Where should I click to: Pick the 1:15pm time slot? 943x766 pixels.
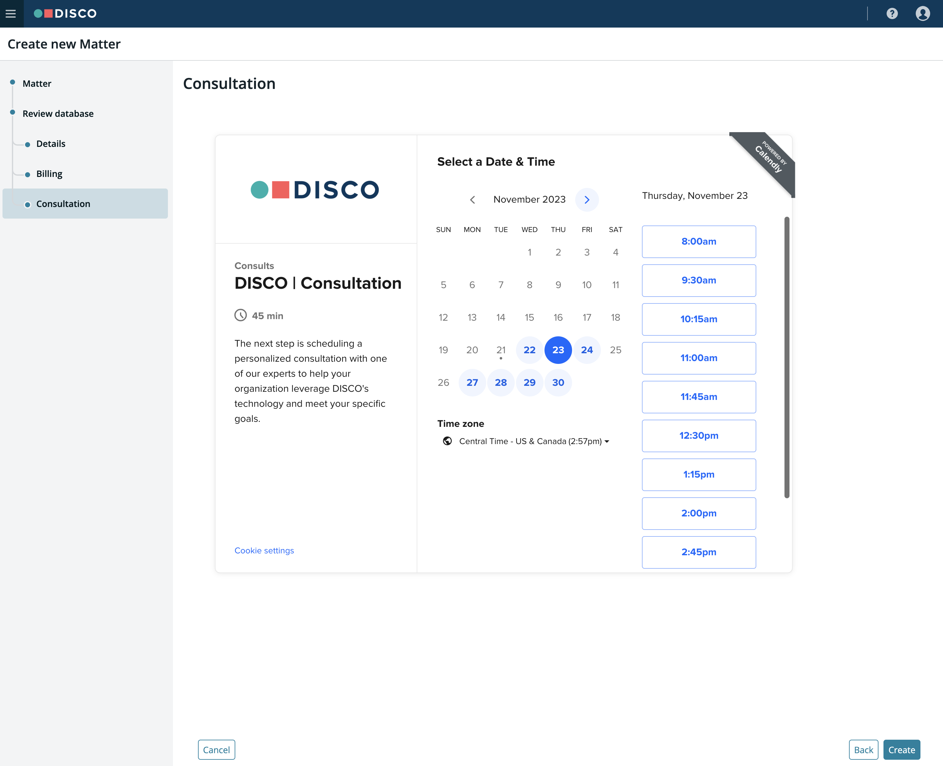698,474
